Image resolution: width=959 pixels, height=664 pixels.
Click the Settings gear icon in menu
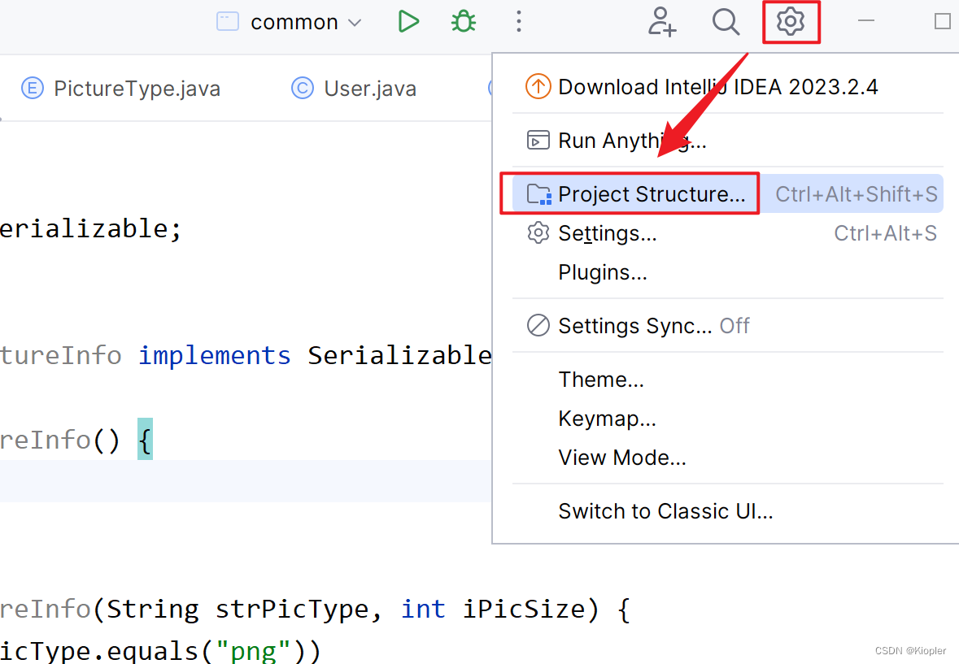[x=538, y=232]
